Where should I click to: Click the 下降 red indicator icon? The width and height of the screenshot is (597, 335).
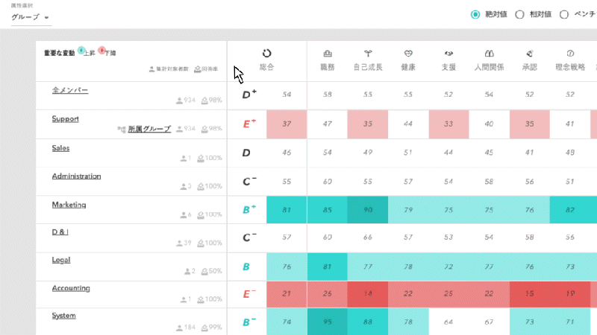pos(101,50)
